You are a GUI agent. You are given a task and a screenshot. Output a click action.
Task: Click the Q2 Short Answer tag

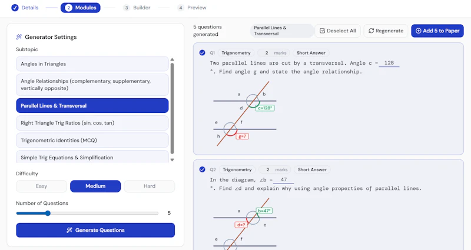(x=313, y=169)
